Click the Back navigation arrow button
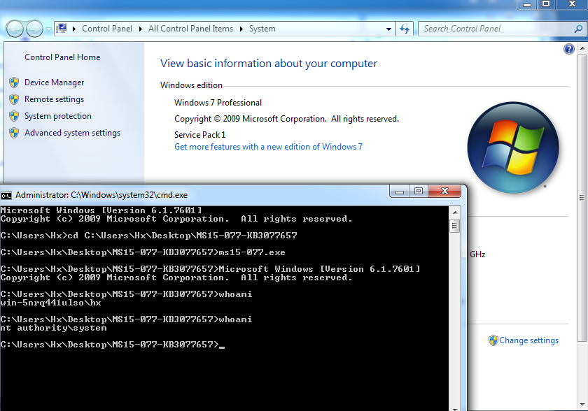588x411 pixels. [x=15, y=29]
